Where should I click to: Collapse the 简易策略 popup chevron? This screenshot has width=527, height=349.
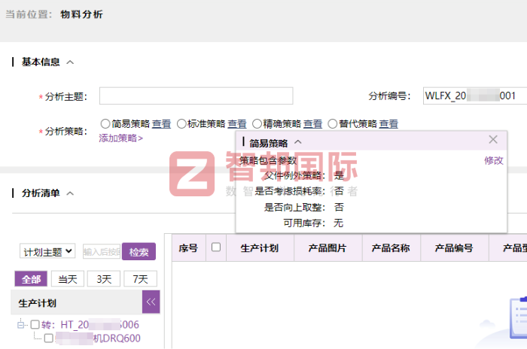(298, 141)
